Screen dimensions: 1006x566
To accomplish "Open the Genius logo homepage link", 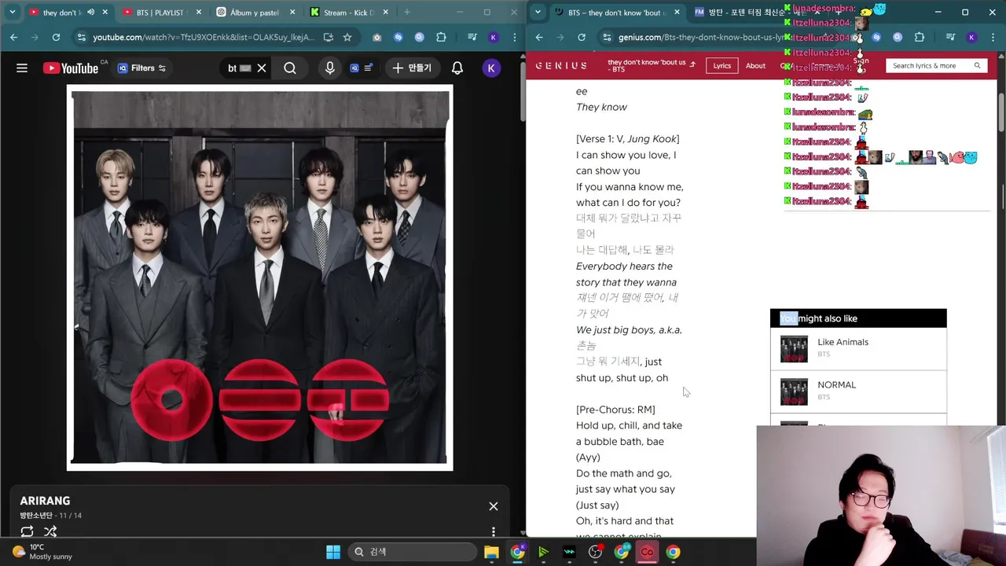I will point(561,65).
